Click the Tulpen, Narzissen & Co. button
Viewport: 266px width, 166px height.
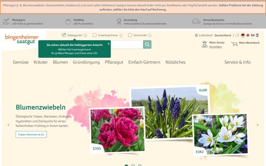(31, 135)
